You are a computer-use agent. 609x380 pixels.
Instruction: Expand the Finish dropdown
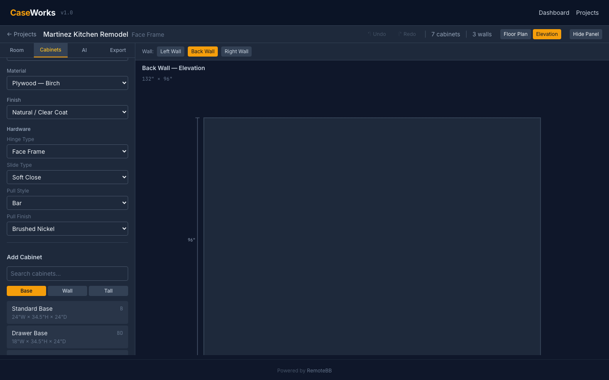click(67, 112)
